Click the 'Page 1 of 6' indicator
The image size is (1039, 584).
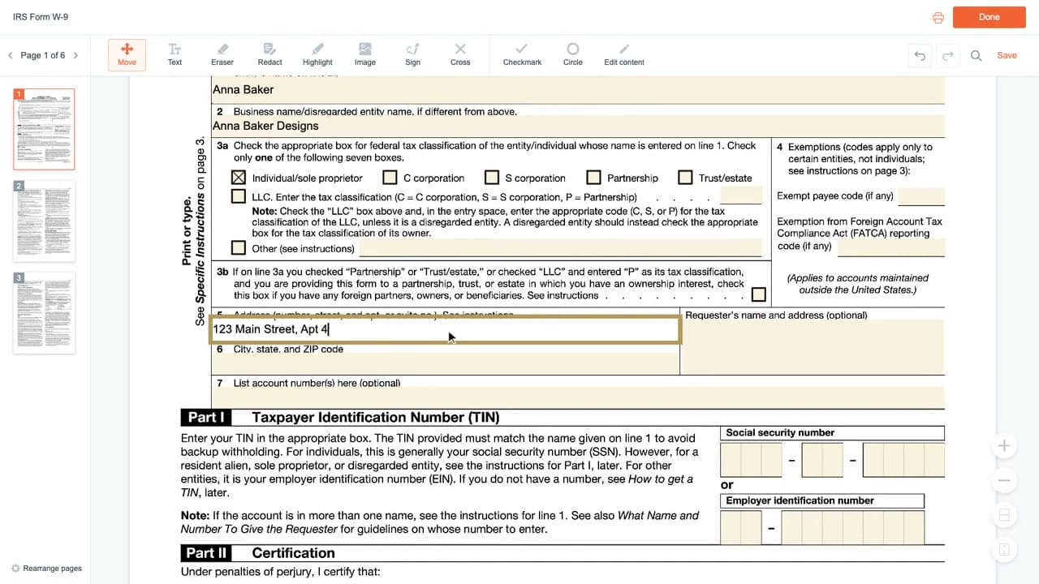(x=43, y=55)
